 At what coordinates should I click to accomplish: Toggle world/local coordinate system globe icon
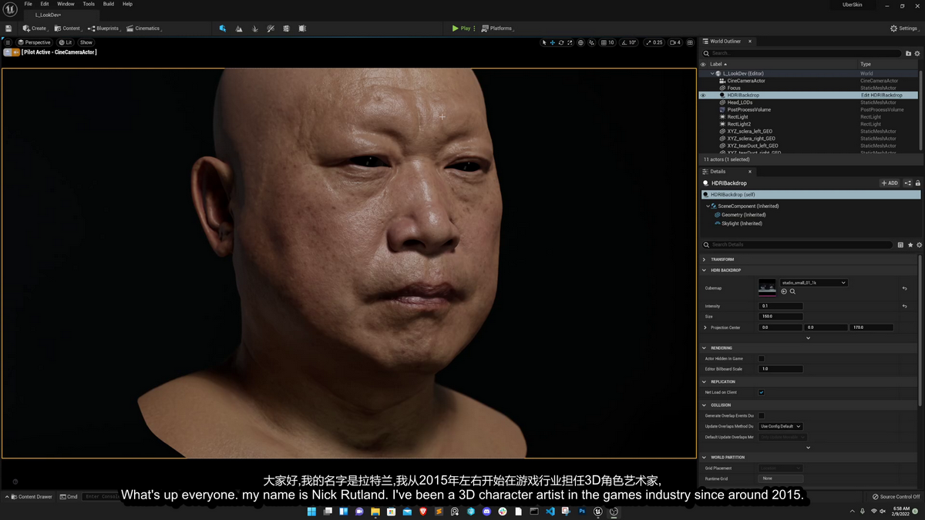[581, 42]
